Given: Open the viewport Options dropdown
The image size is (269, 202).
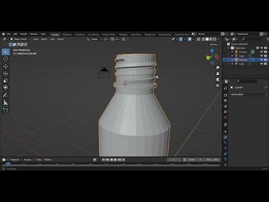Looking at the screenshot, I should tap(215, 44).
